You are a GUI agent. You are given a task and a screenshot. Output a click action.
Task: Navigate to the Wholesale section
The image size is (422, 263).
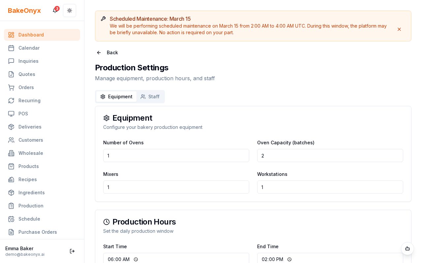coord(31,153)
